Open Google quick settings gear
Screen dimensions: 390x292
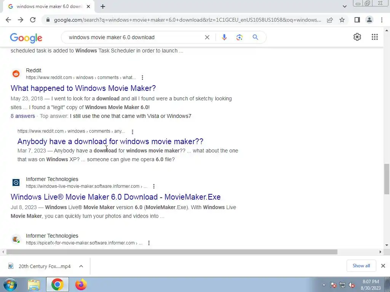(x=357, y=37)
